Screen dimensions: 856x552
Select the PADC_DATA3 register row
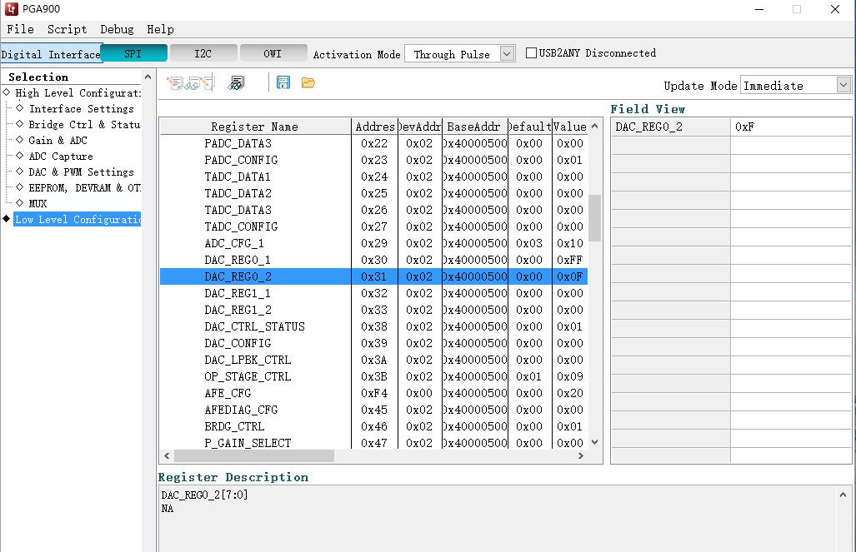coord(374,143)
